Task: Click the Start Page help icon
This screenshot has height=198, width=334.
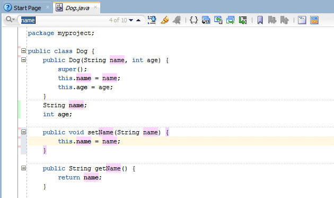Action: pyautogui.click(x=8, y=7)
